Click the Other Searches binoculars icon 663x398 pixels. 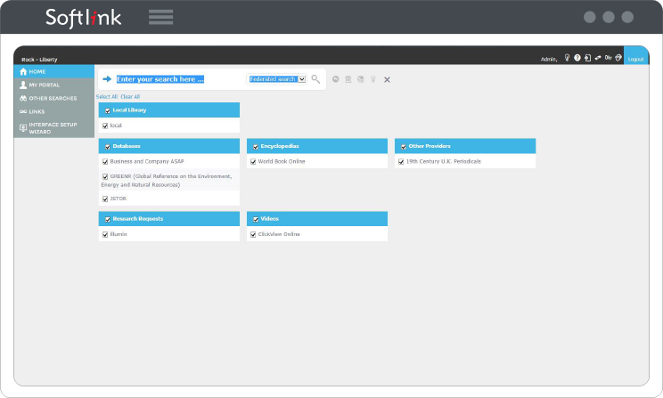(23, 99)
